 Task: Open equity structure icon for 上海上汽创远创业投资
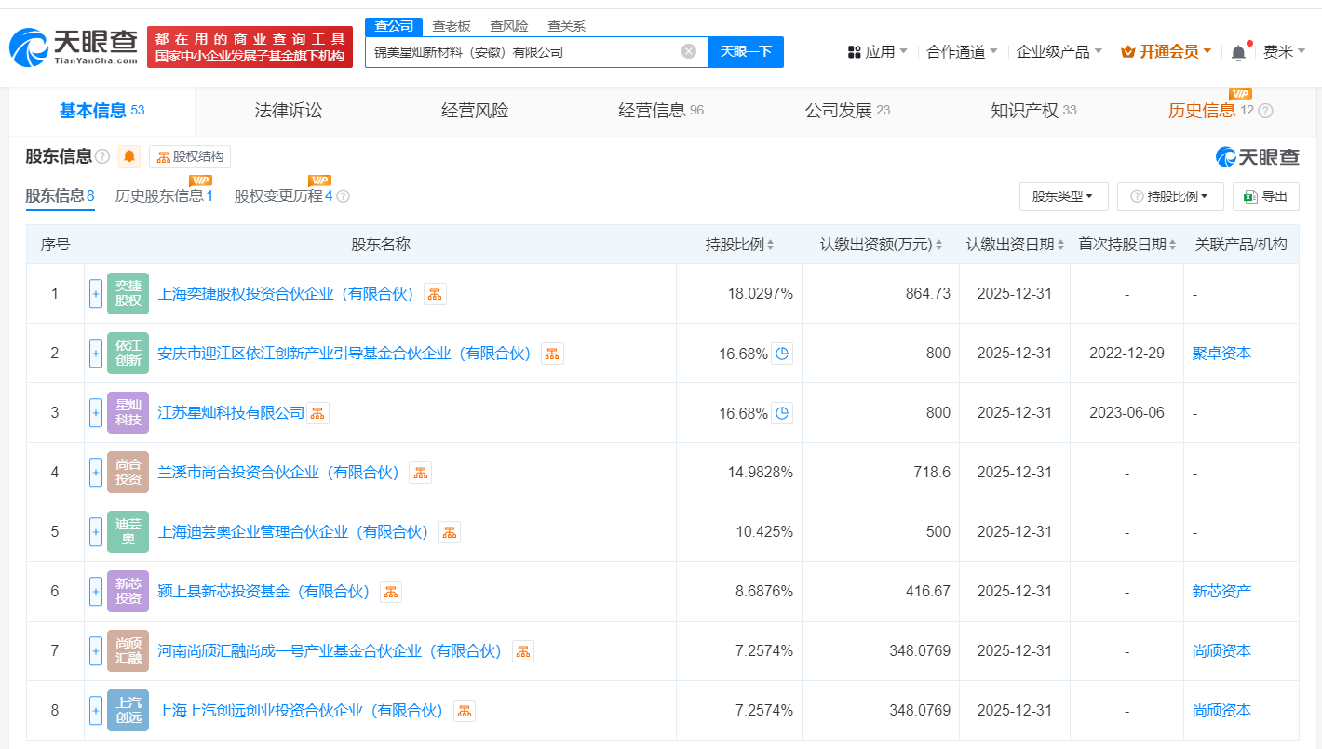pyautogui.click(x=465, y=711)
